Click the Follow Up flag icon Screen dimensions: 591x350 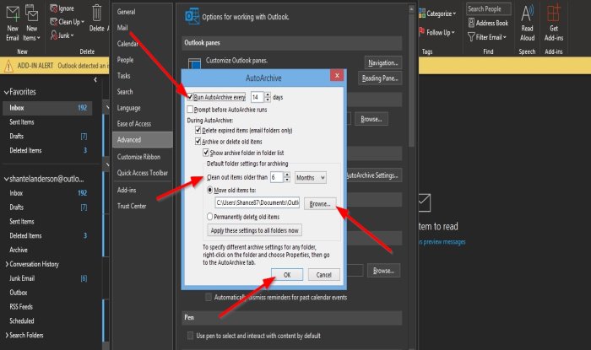422,32
